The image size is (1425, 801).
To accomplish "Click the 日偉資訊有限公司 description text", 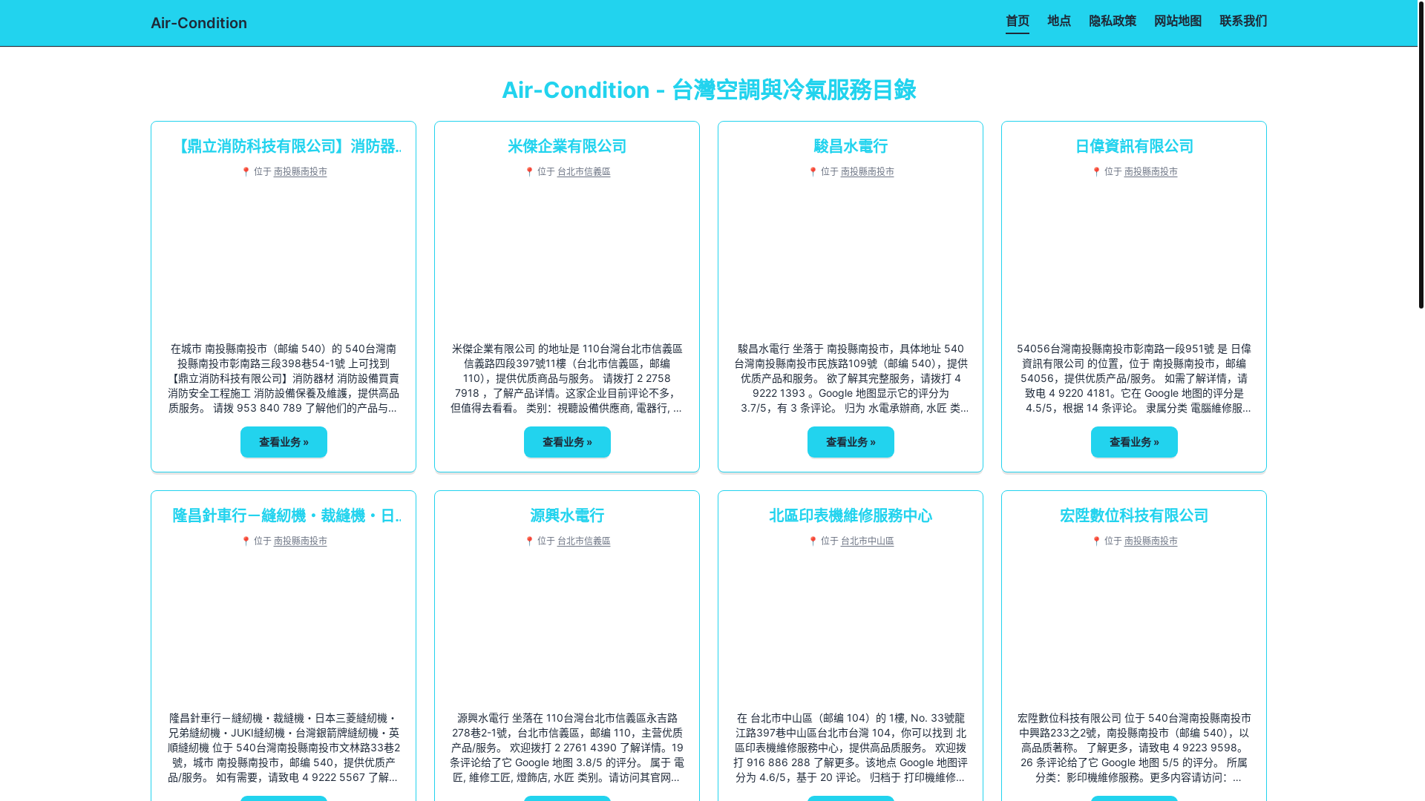I will pos(1134,378).
